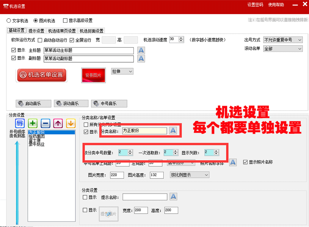Open font settings for 主标题
This screenshot has height=227, width=309.
[x=141, y=50]
